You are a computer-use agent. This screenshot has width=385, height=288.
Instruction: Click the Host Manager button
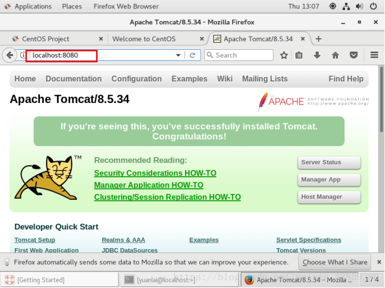tap(329, 197)
